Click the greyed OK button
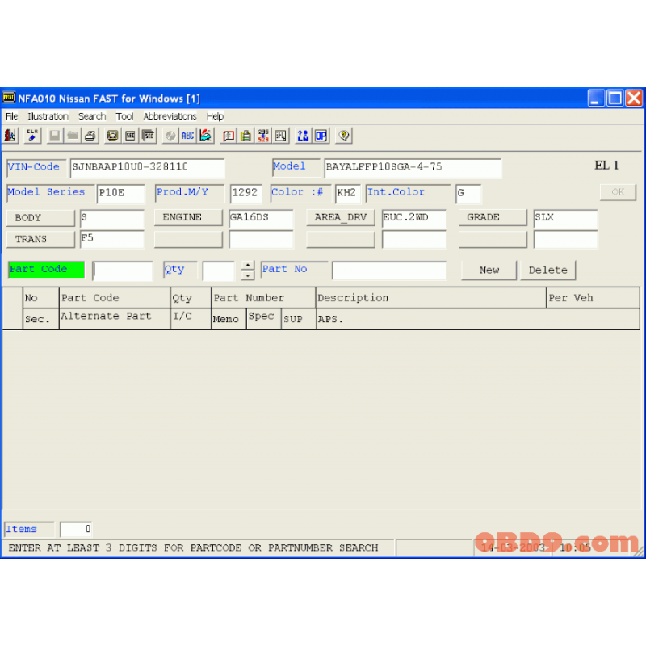 [618, 192]
